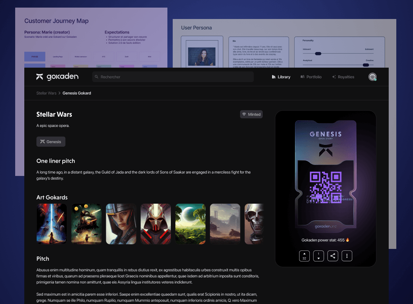Click the GENESIS title on the card

pyautogui.click(x=326, y=134)
